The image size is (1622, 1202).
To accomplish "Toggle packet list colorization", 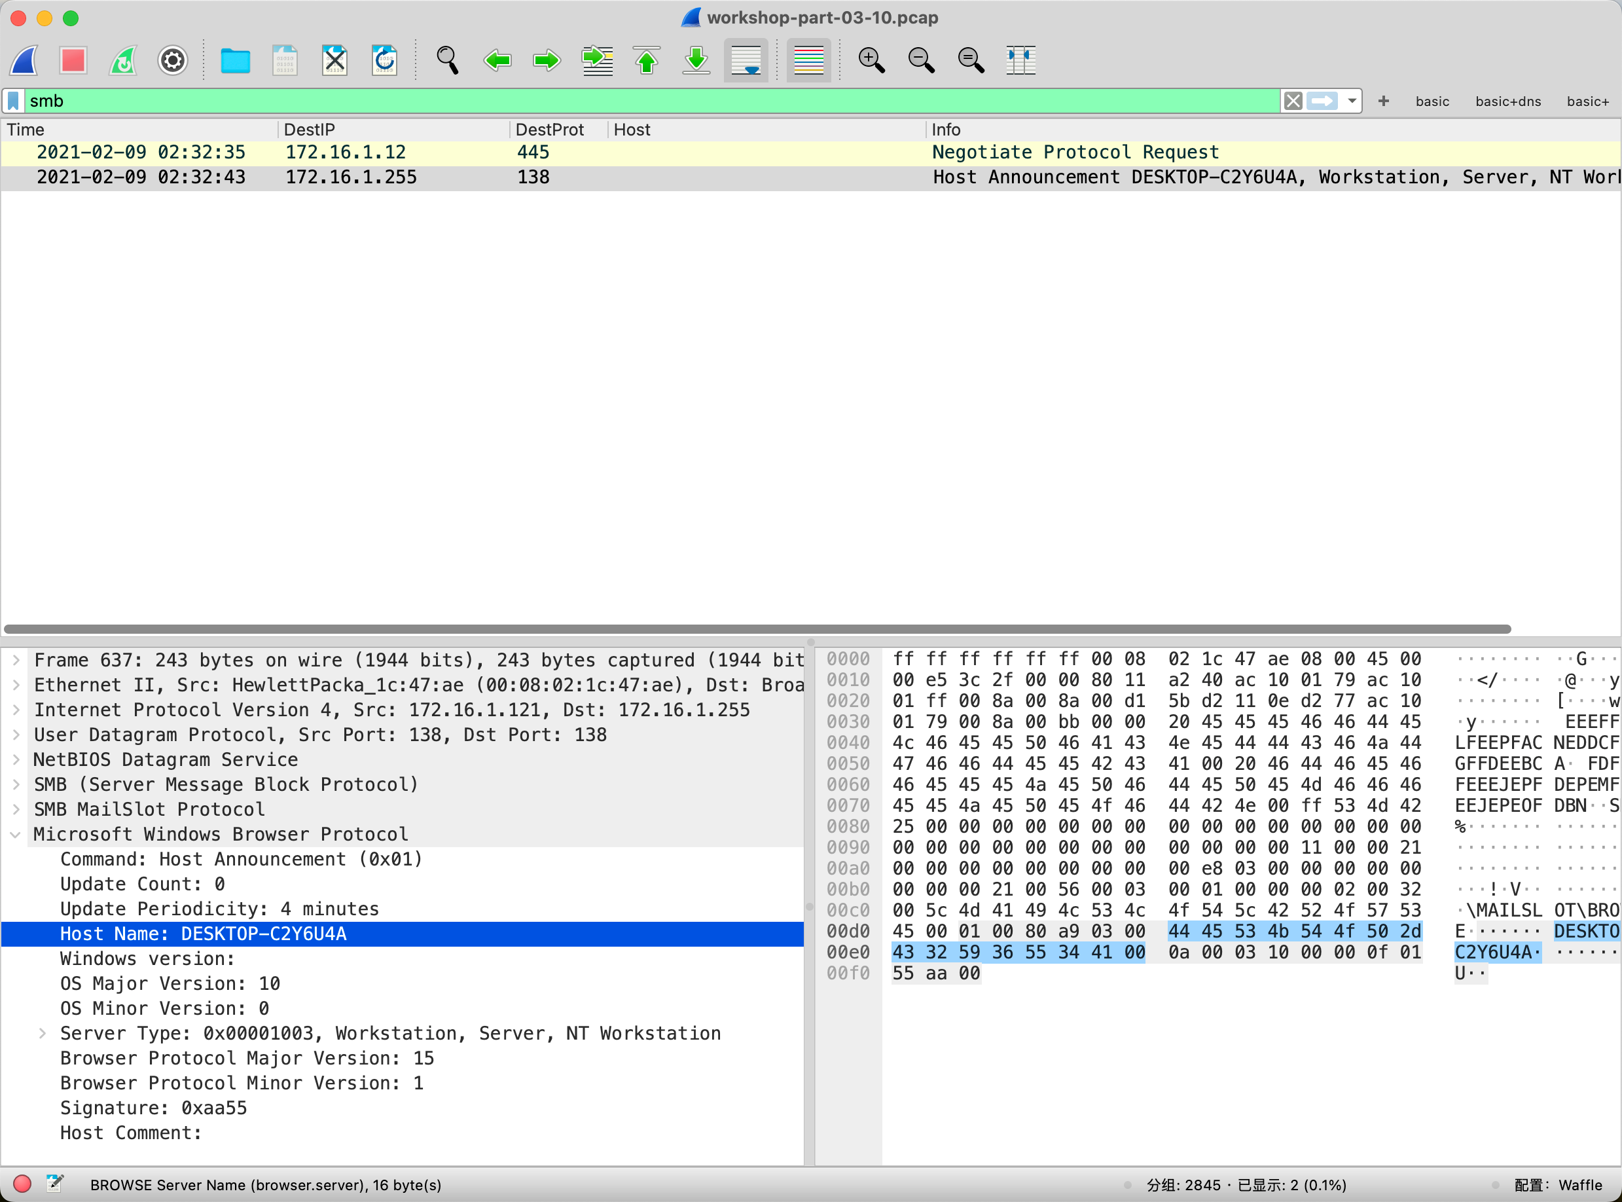I will [808, 60].
